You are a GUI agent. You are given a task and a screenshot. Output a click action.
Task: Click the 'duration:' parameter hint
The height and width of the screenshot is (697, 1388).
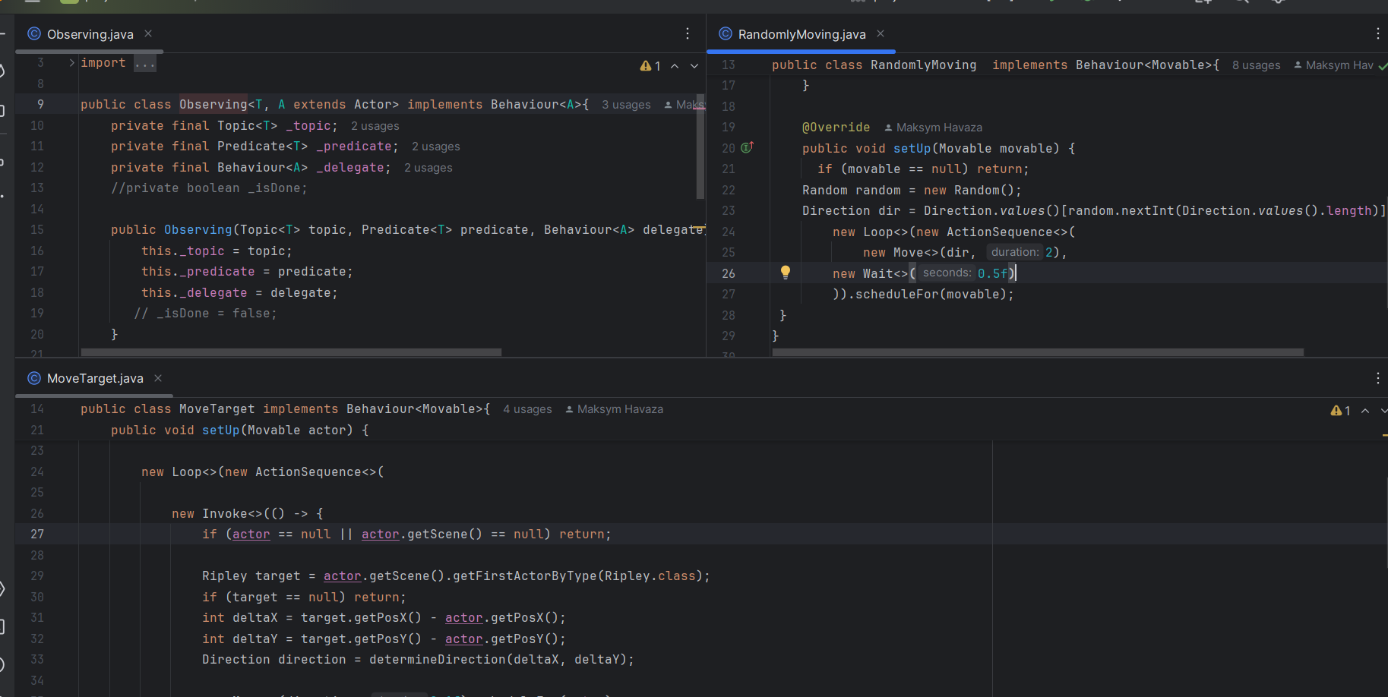tap(1014, 252)
